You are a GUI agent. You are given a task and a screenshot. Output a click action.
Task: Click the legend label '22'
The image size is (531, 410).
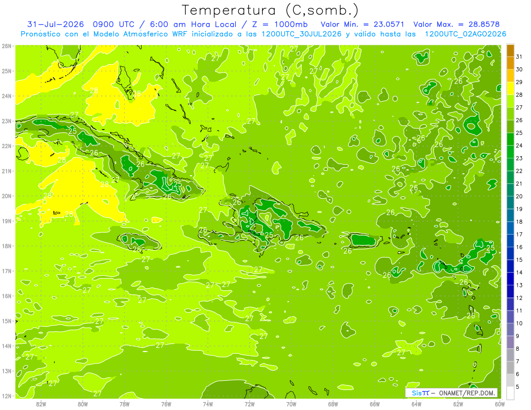(519, 171)
